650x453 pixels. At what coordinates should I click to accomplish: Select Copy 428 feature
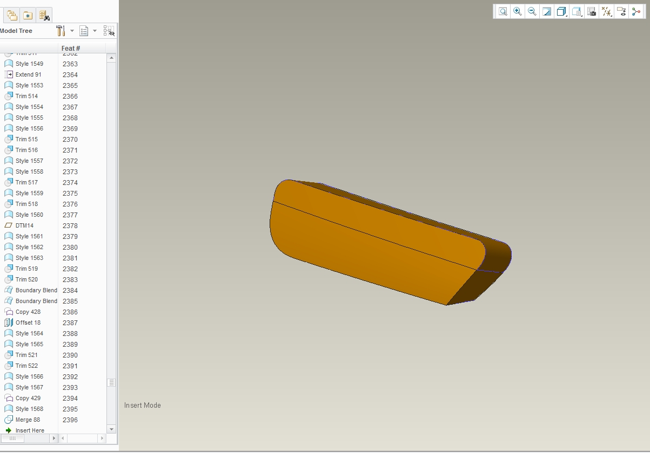[x=28, y=312]
